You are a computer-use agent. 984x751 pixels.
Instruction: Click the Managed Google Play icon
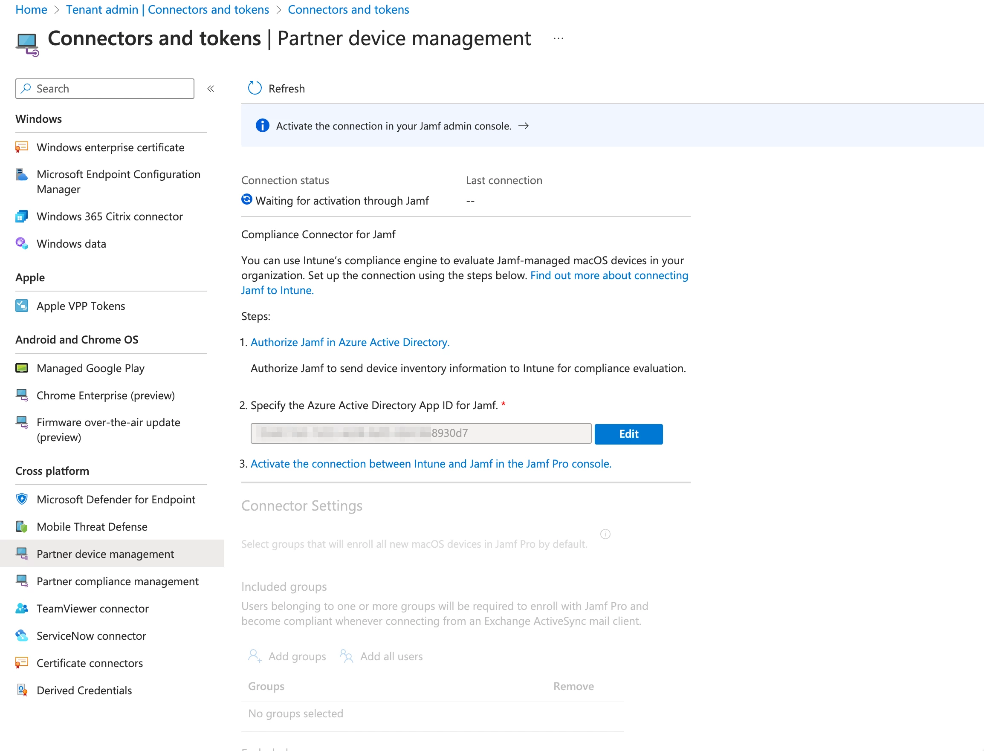pyautogui.click(x=21, y=368)
